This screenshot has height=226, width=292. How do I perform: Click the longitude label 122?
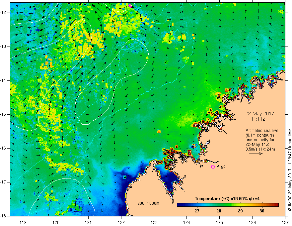(121, 222)
